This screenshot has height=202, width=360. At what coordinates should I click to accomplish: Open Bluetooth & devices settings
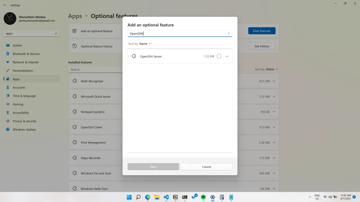click(32, 54)
